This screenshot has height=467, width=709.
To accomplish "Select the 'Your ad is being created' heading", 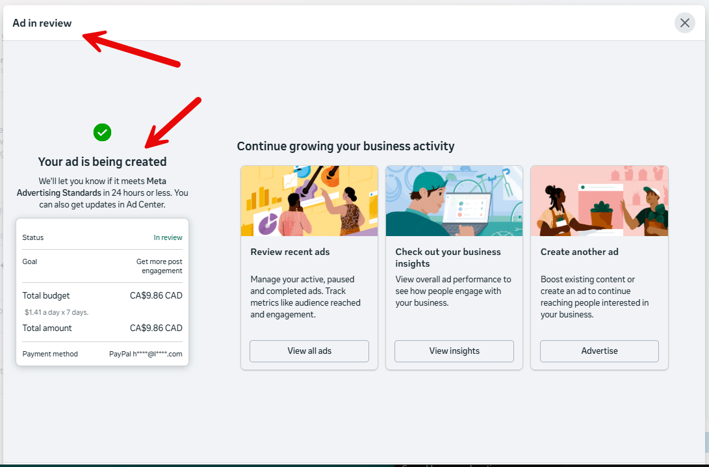I will [103, 162].
